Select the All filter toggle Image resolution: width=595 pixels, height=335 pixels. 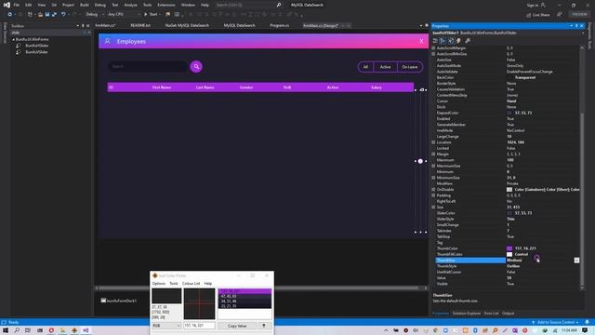coord(365,67)
